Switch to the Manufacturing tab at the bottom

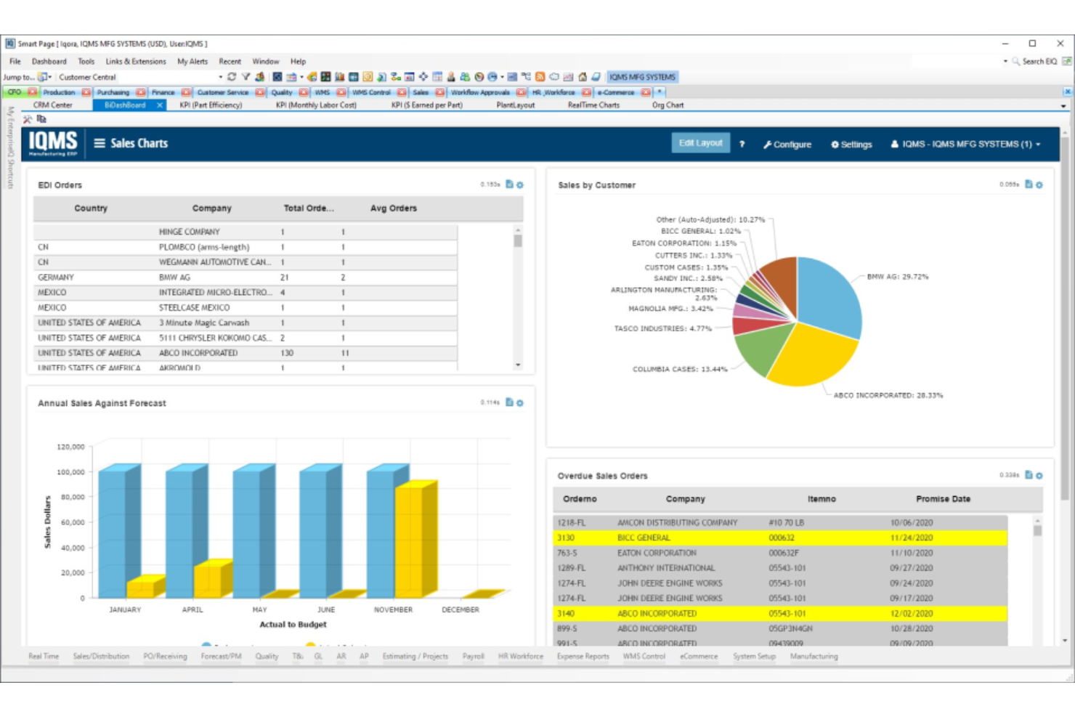813,656
